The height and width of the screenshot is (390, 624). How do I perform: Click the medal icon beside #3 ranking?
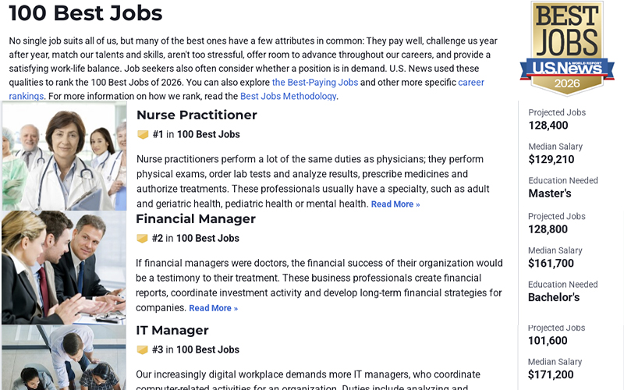[x=143, y=349]
